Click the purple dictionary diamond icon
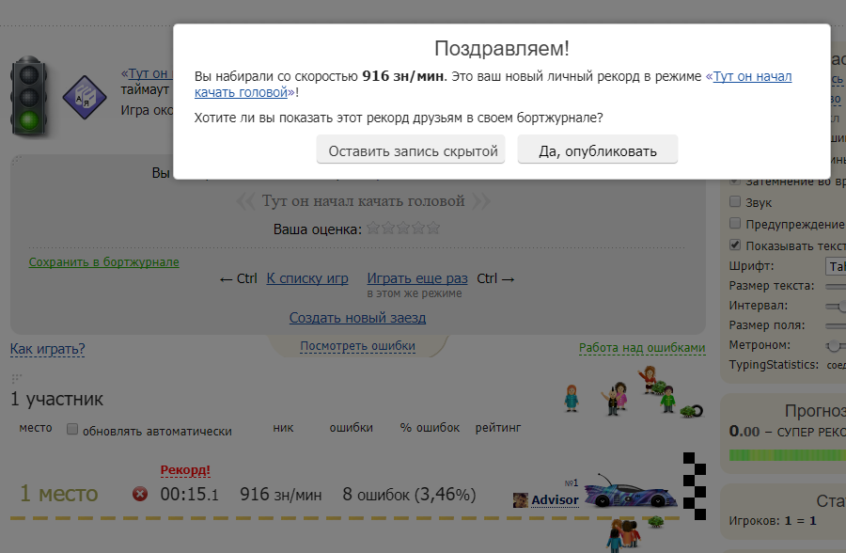The height and width of the screenshot is (553, 846). click(x=85, y=97)
